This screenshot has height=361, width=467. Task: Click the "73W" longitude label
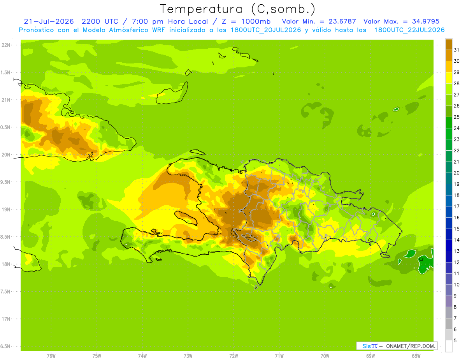tap(188, 356)
